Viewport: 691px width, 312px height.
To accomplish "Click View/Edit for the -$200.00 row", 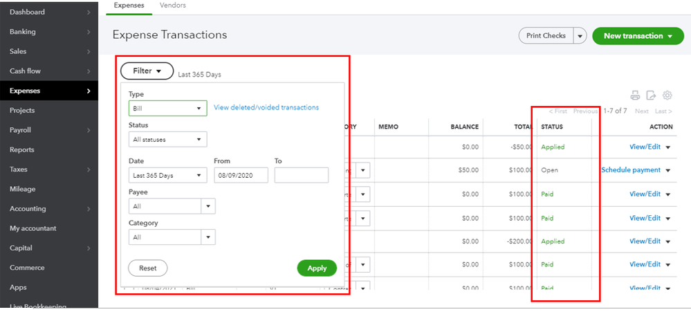I will [645, 241].
